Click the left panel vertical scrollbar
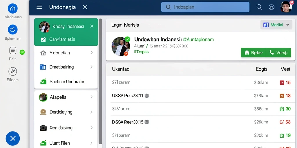 click(x=100, y=81)
